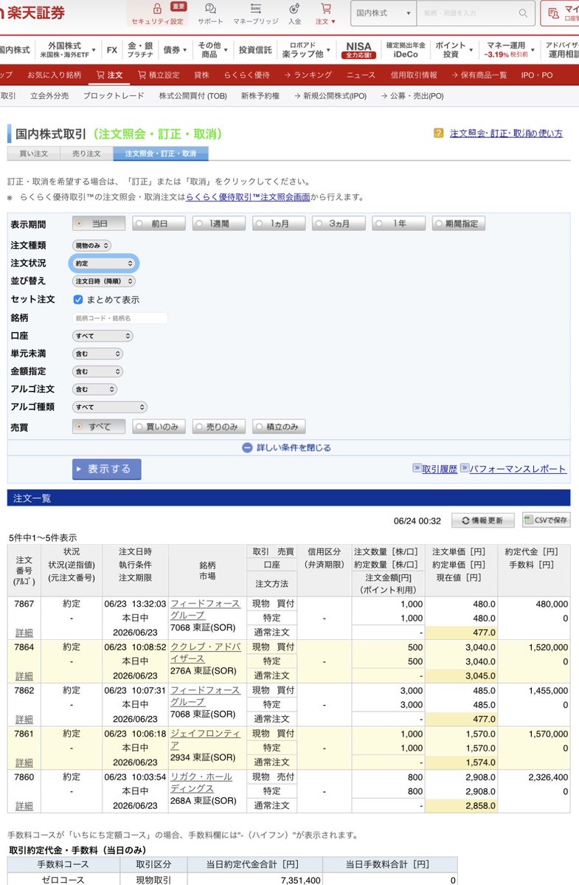Click the help question mark icon
579x885 pixels.
(x=439, y=133)
